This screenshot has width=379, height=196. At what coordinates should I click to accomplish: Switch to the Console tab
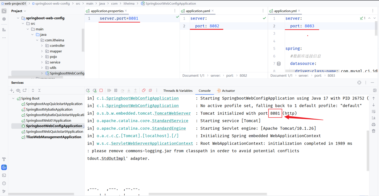tap(205, 91)
